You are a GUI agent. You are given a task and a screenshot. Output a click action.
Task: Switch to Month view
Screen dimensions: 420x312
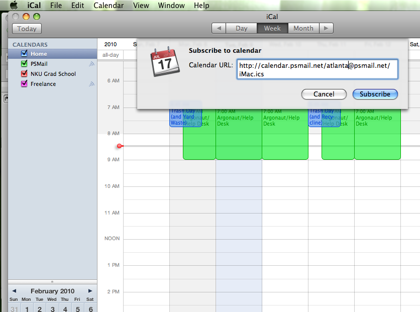click(x=303, y=29)
